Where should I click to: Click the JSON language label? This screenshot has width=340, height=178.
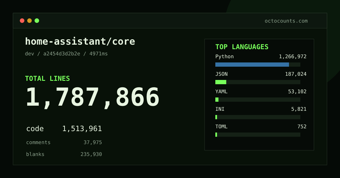(221, 74)
